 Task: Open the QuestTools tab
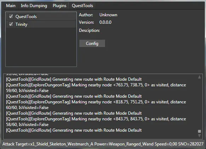coord(82,6)
